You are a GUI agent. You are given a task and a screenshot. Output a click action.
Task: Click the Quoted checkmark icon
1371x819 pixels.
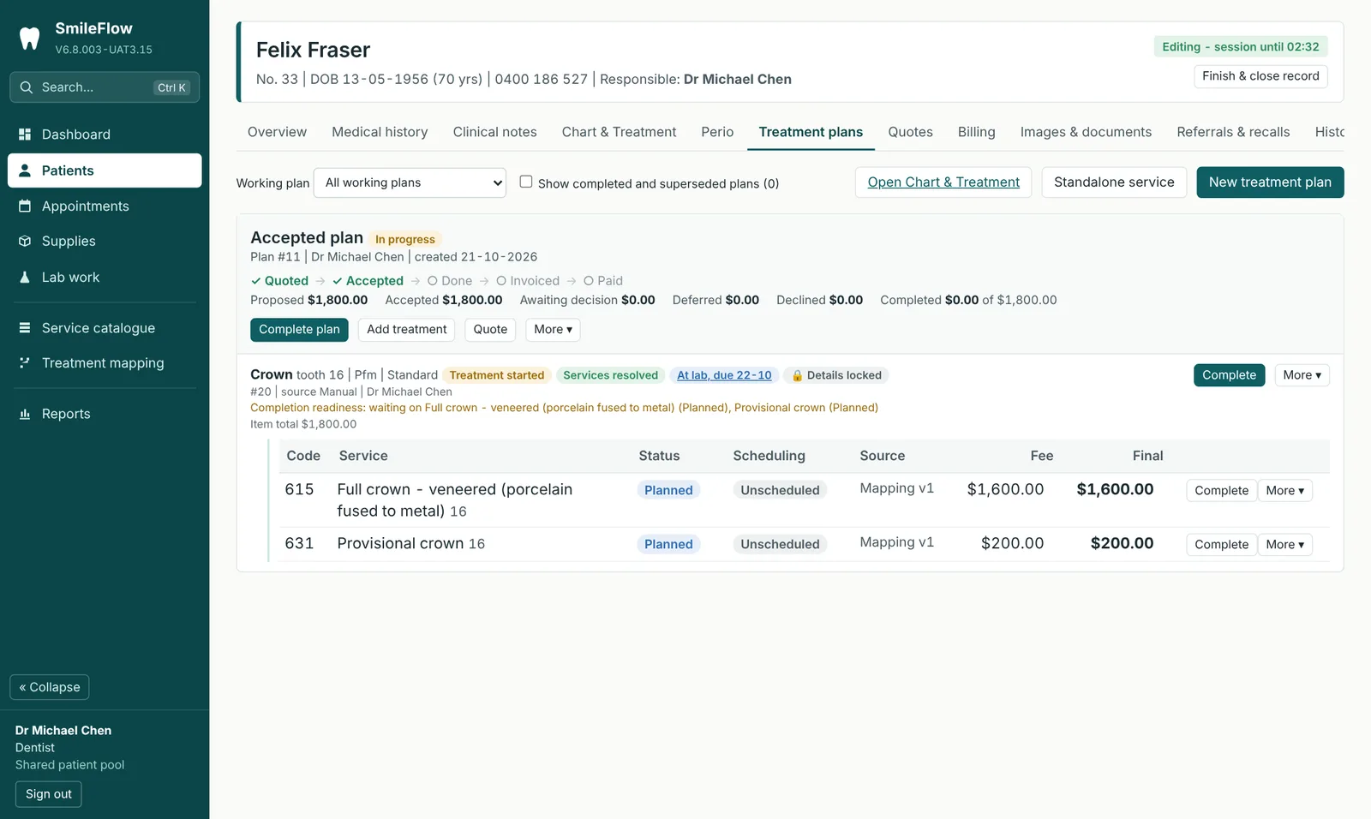tap(255, 281)
